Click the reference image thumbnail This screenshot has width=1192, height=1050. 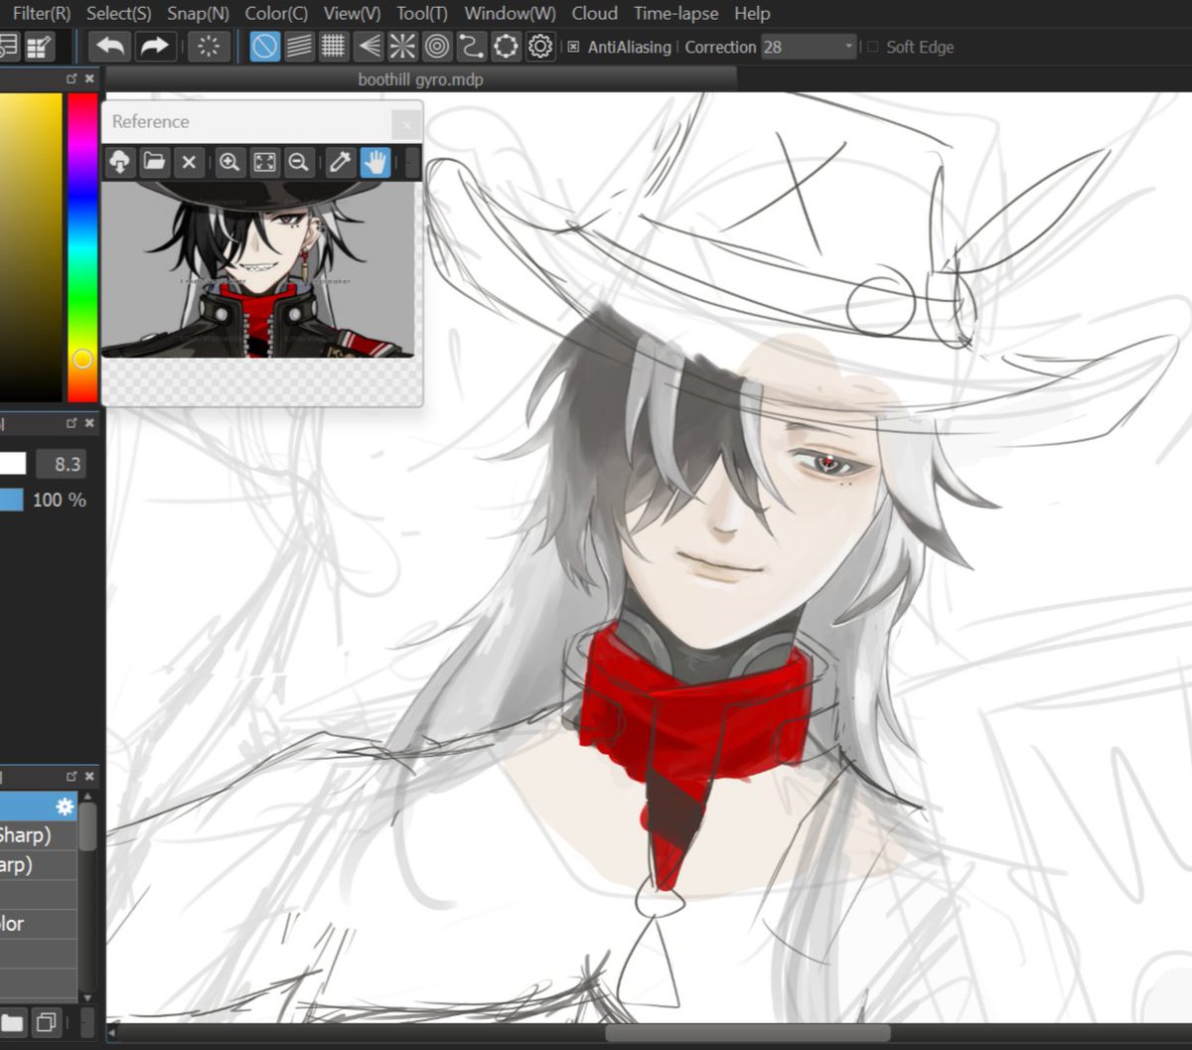click(x=258, y=269)
